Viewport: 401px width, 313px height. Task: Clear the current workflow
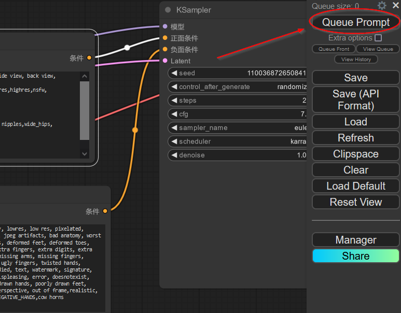[x=355, y=170]
